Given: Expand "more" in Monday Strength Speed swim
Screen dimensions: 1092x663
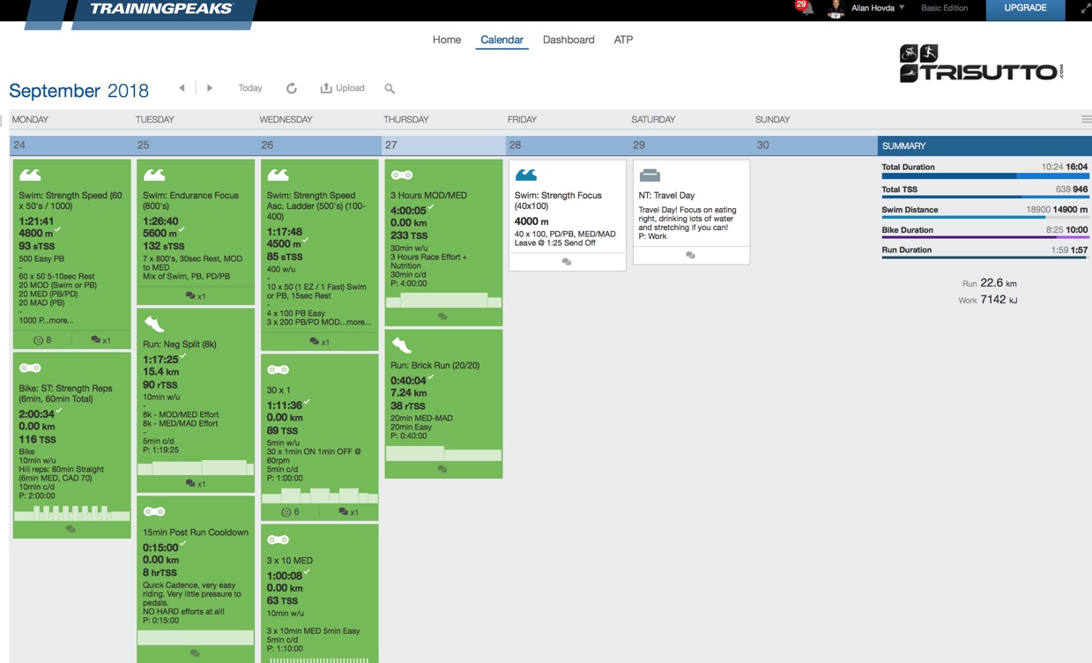Looking at the screenshot, I should (61, 320).
